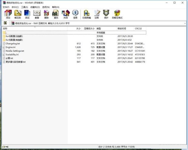This screenshot has height=150, width=188.
Task: Select the Nvidia Settings.txt file
Action: [x=74, y=51]
